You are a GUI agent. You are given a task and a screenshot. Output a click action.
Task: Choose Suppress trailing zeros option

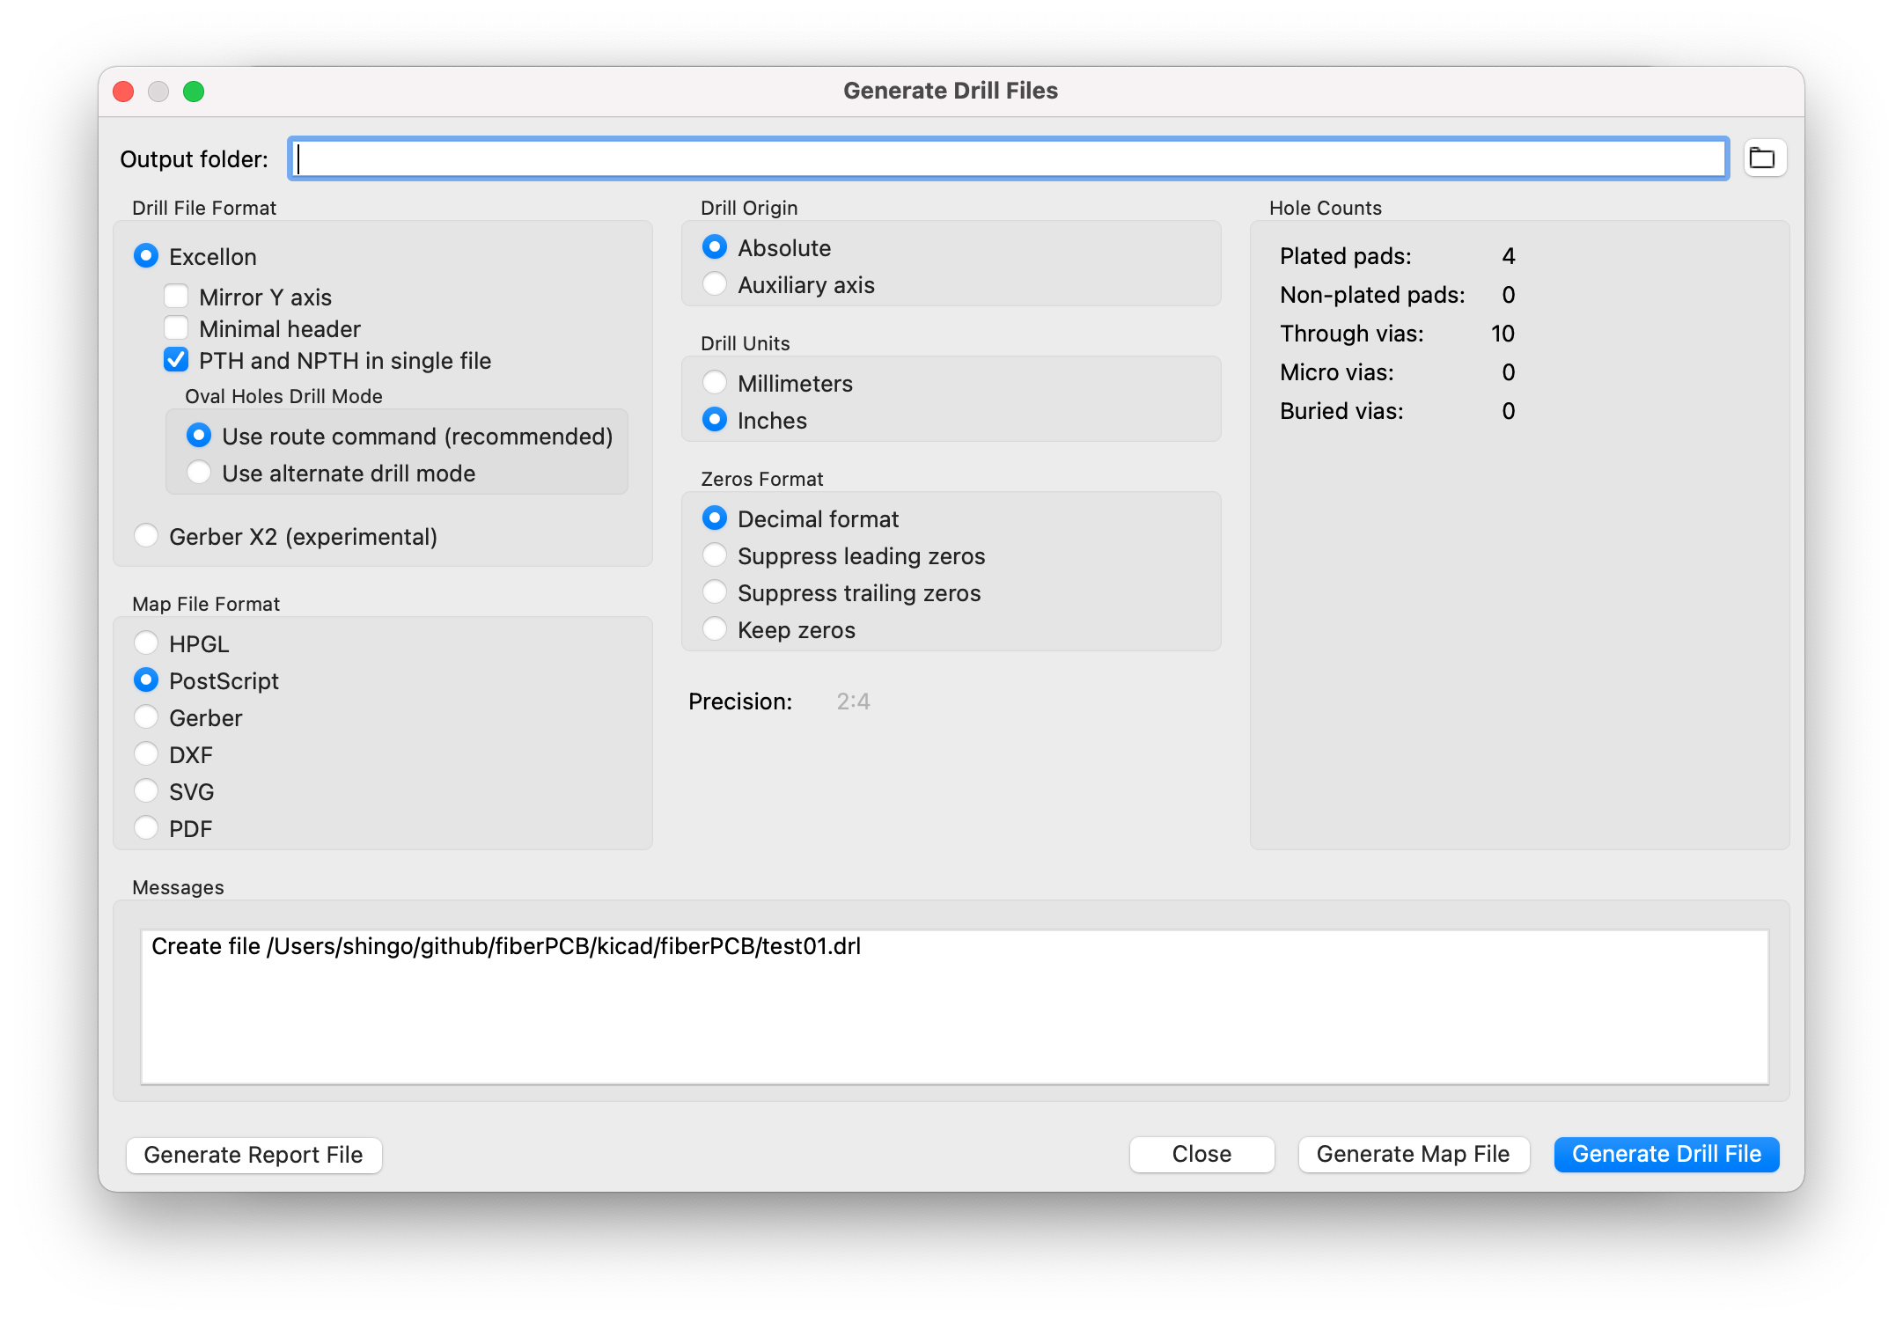[715, 592]
